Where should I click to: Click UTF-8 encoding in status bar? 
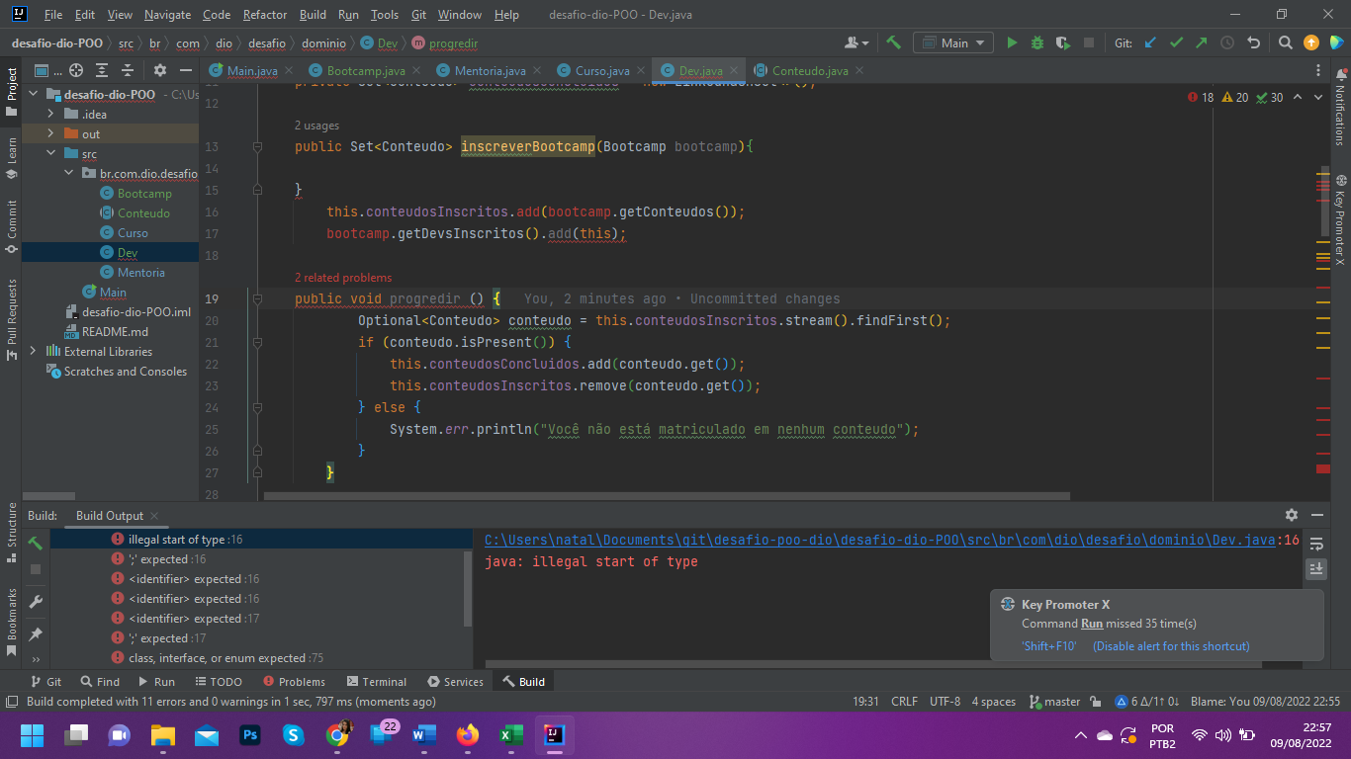tap(945, 702)
